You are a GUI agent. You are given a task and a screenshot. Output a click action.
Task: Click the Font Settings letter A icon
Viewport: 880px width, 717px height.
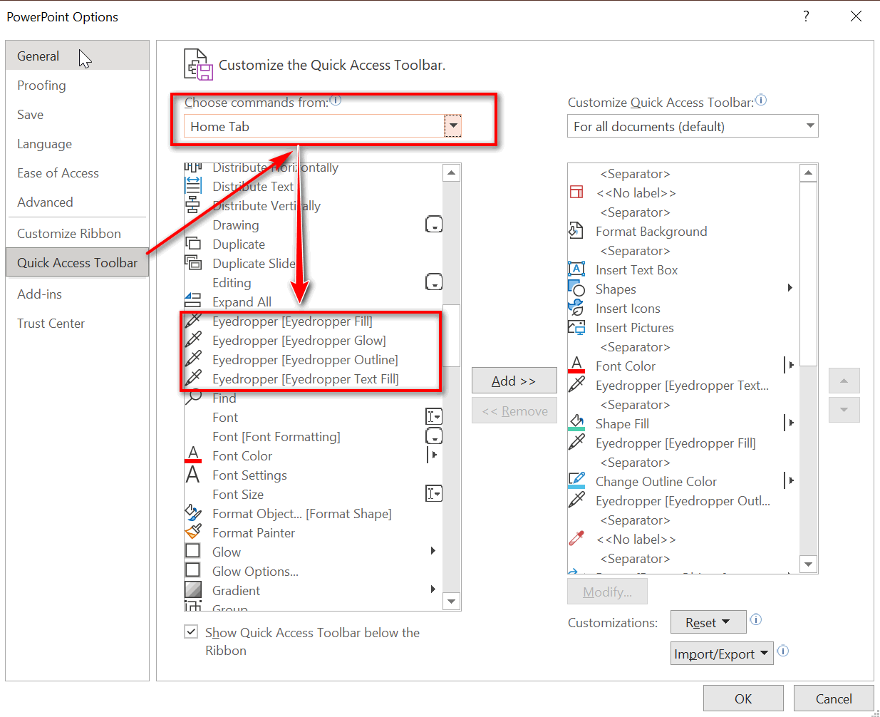pyautogui.click(x=193, y=475)
